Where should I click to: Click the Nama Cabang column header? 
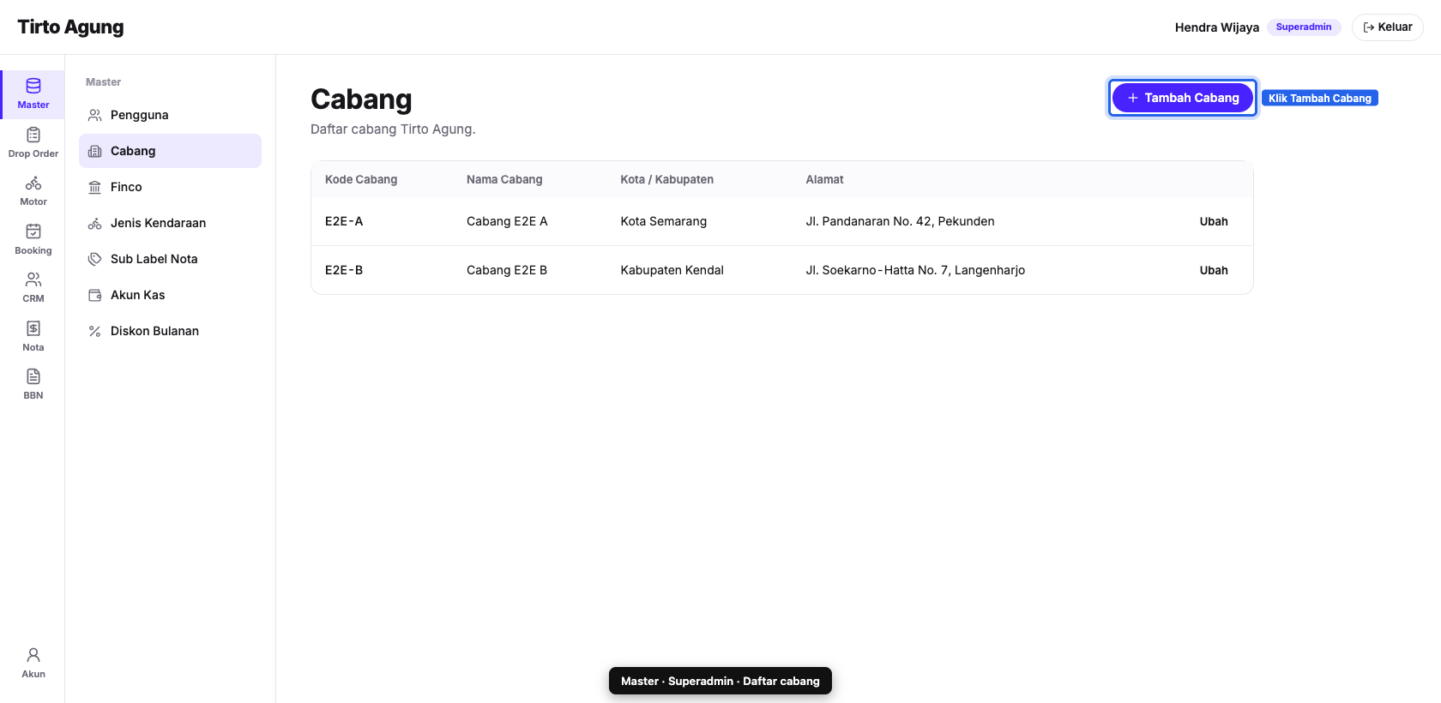click(504, 179)
